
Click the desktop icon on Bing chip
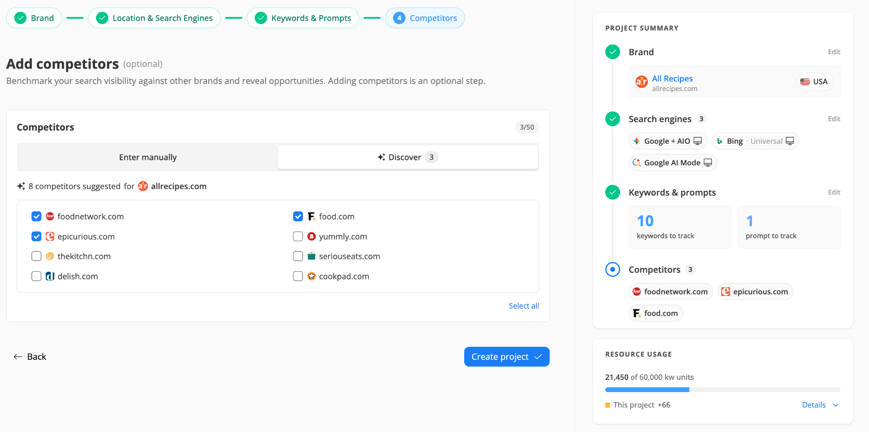(x=790, y=141)
